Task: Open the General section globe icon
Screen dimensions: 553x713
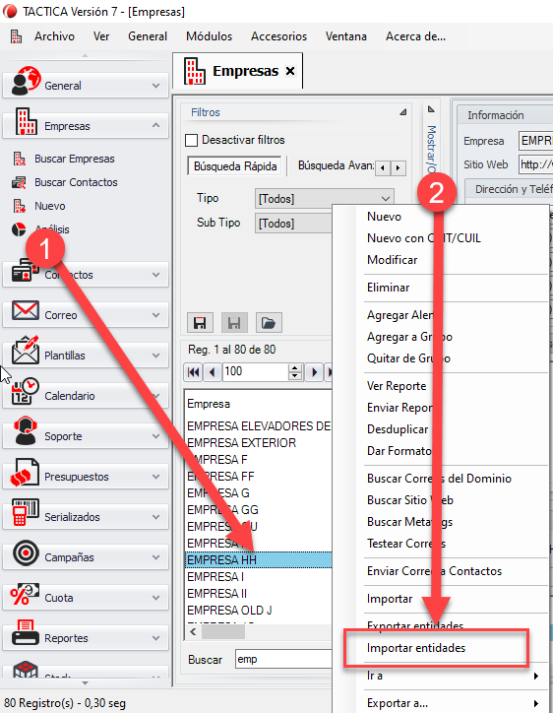Action: pyautogui.click(x=26, y=82)
